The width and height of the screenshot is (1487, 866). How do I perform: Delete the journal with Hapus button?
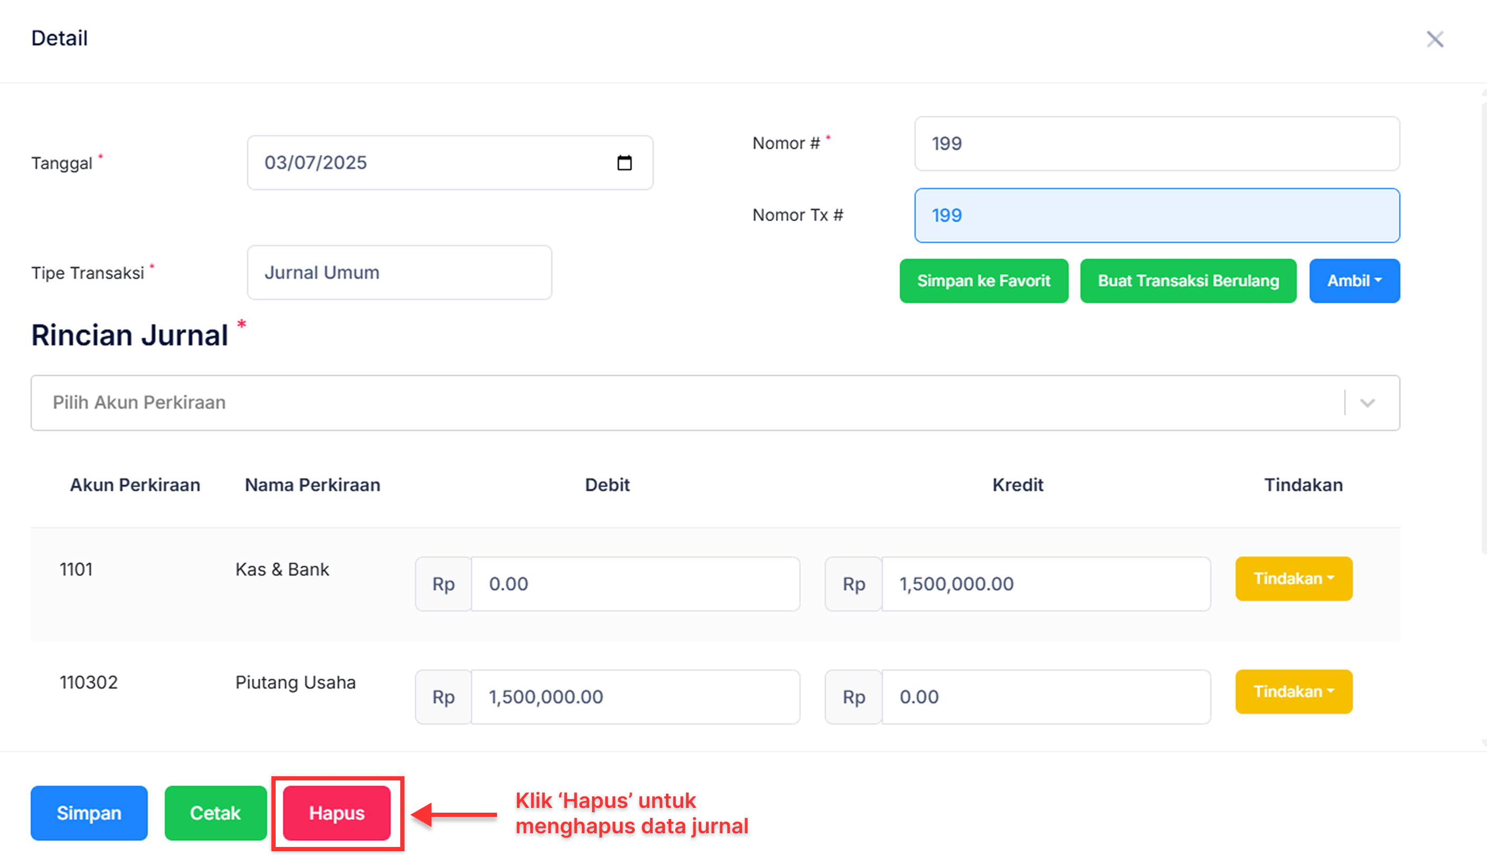[336, 813]
